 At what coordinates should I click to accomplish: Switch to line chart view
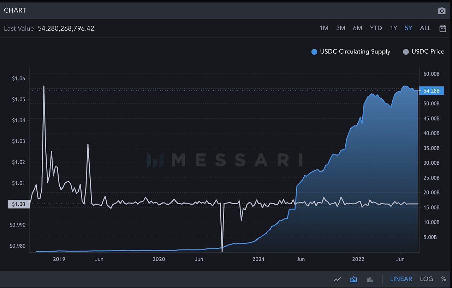tap(337, 279)
